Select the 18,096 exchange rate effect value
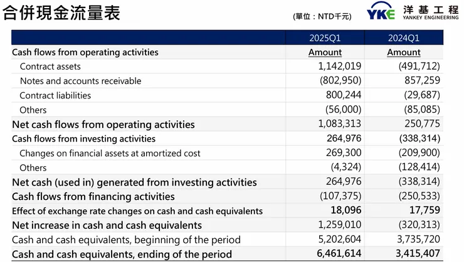The image size is (464, 262). point(346,210)
